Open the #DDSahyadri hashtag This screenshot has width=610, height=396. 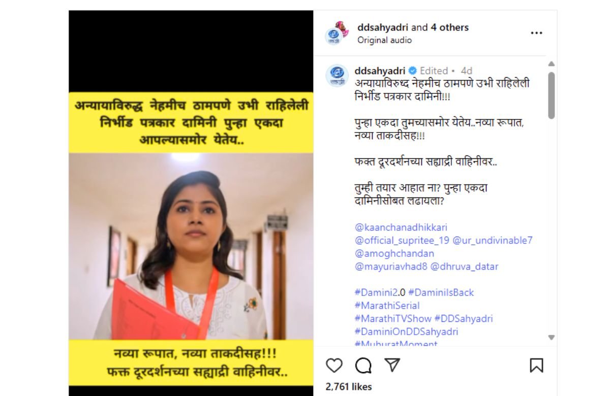[x=464, y=319]
